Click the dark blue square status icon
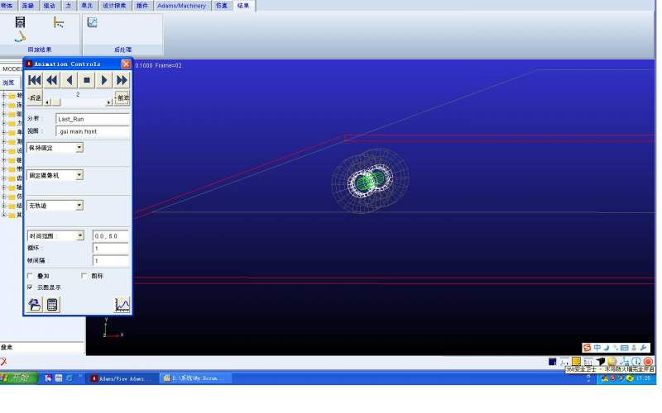 (552, 362)
